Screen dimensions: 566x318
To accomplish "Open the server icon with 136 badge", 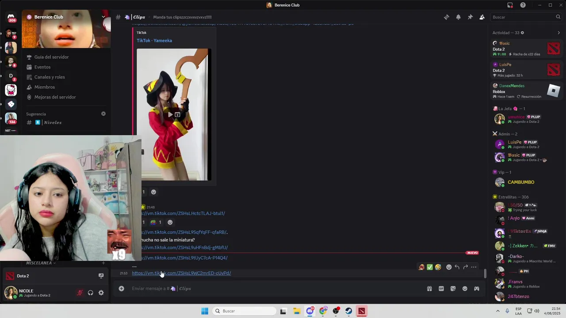I will (x=11, y=118).
